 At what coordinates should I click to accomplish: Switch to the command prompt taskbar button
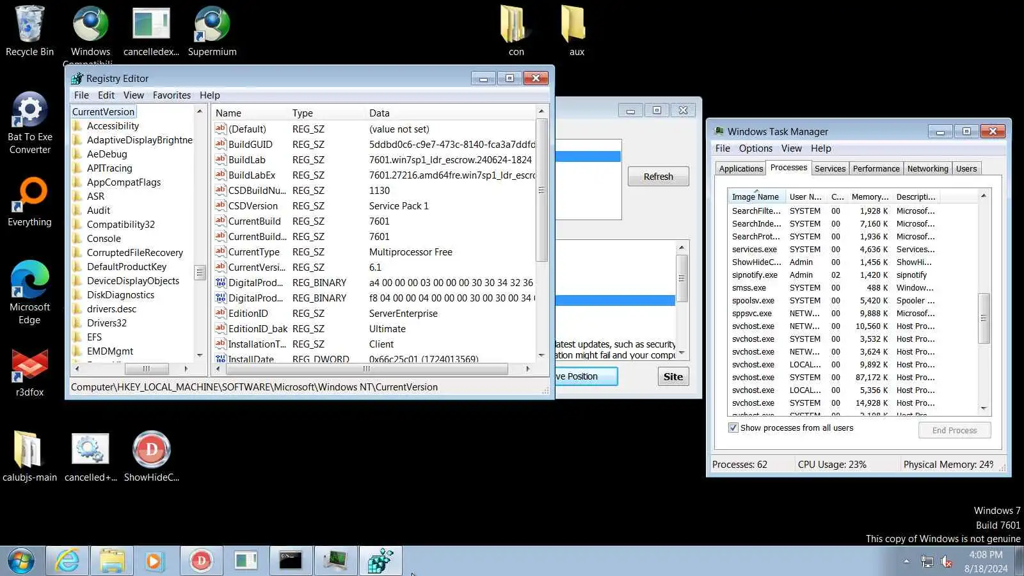click(x=291, y=561)
